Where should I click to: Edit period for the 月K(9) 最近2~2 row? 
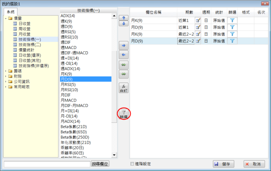198,34
